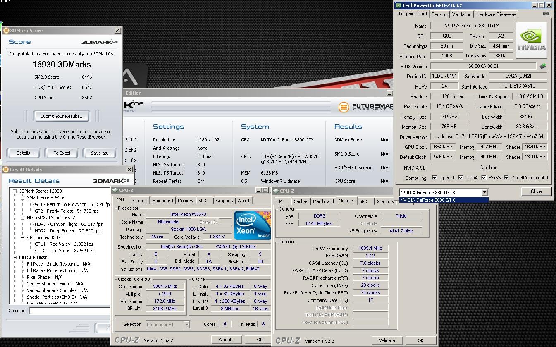Screen dimensions: 556x347
Task: Collapse the 3DMark Score: 16930 tree node
Action: [x=15, y=191]
